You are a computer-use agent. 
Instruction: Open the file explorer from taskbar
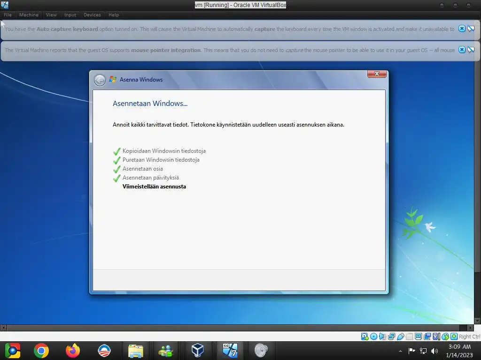pos(136,351)
